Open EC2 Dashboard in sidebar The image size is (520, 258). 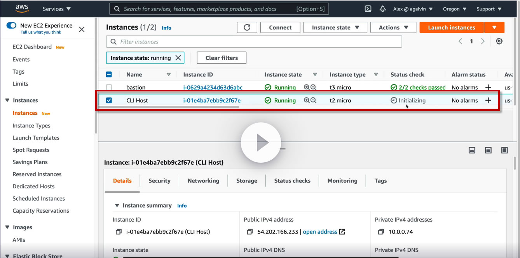(x=32, y=47)
